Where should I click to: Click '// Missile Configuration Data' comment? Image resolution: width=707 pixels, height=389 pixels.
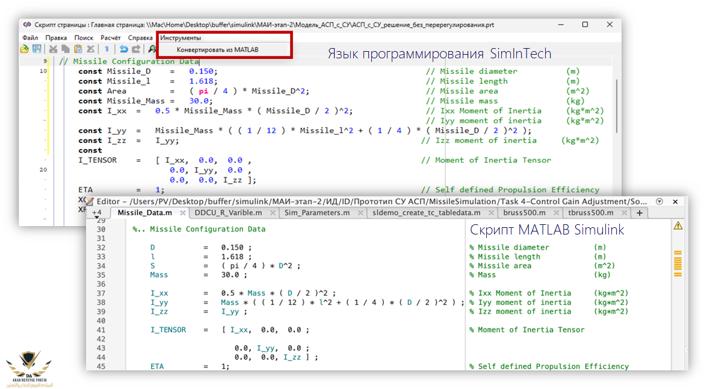point(129,61)
